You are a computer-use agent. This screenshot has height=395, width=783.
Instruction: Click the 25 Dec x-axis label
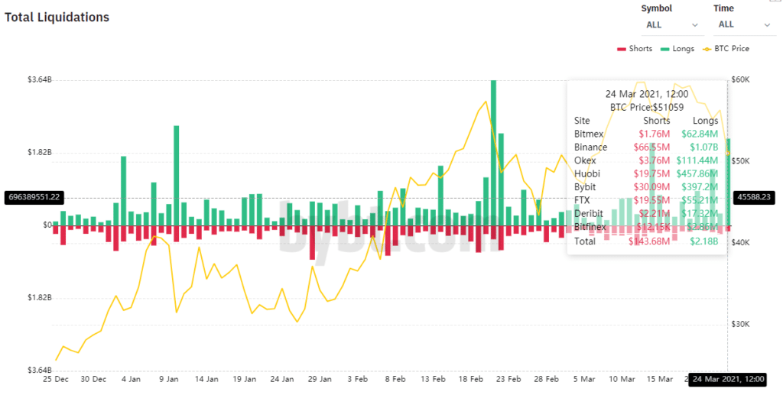[56, 379]
